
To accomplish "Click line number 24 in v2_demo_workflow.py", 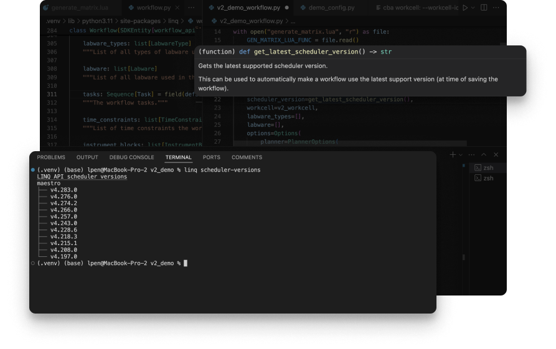I will (x=217, y=116).
